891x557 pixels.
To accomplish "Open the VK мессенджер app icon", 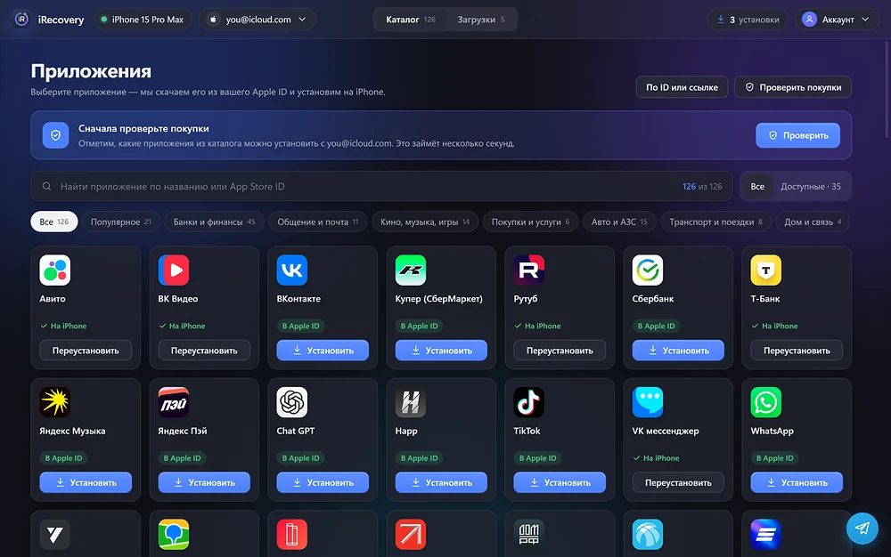I will coord(648,402).
